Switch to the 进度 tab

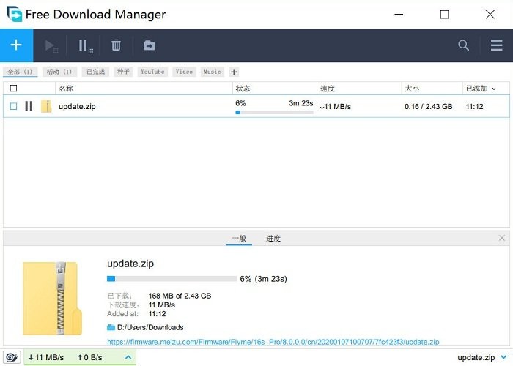point(273,239)
